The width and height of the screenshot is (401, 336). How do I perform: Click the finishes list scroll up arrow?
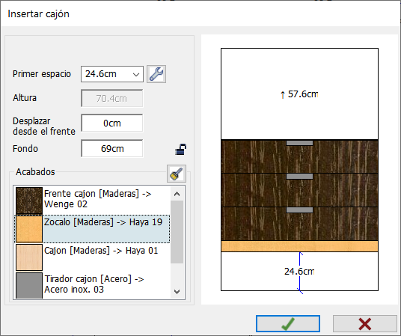pos(177,194)
